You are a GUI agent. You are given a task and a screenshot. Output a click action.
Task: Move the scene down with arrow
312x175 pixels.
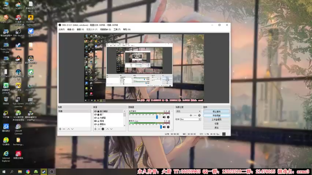click(72, 129)
